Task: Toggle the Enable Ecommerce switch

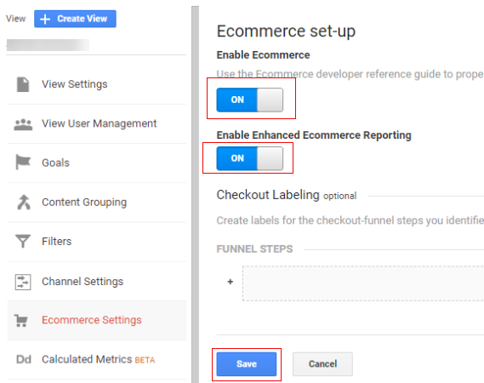Action: [250, 100]
